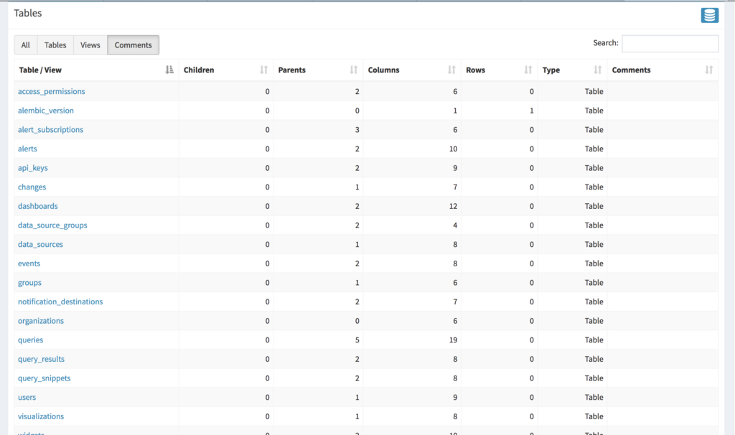Click the Parents column header label
Image resolution: width=735 pixels, height=435 pixels.
(x=291, y=70)
